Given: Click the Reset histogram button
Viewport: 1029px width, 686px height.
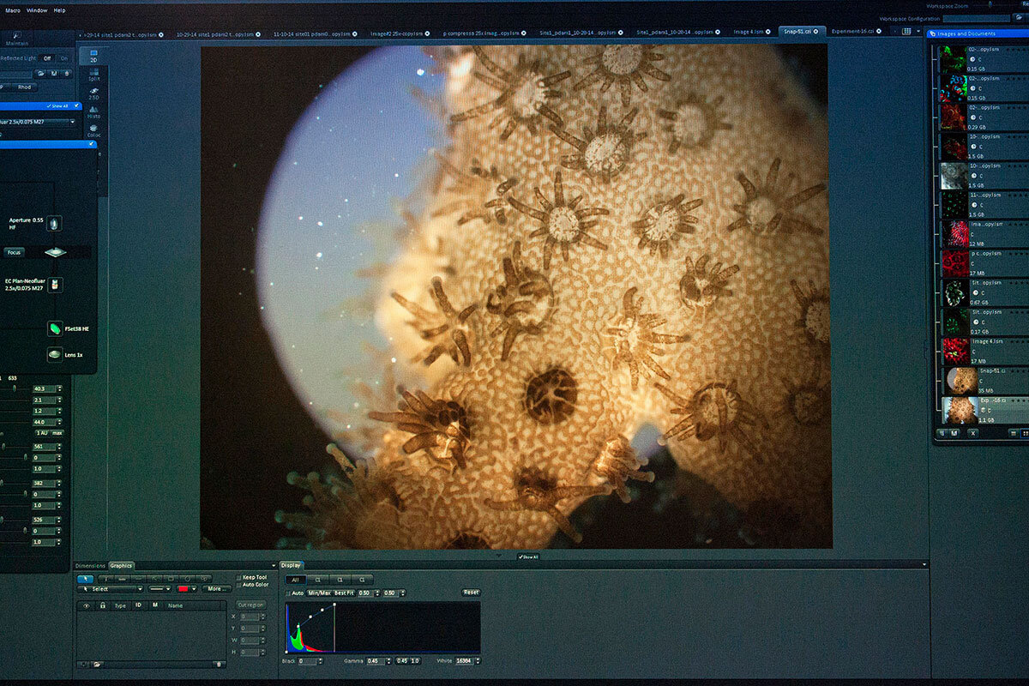Looking at the screenshot, I should [x=471, y=593].
